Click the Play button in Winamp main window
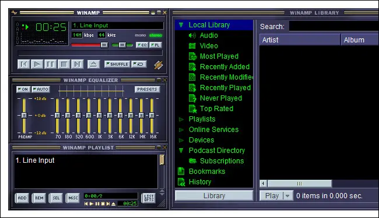Image resolution: width=379 pixels, height=218 pixels. pos(37,65)
